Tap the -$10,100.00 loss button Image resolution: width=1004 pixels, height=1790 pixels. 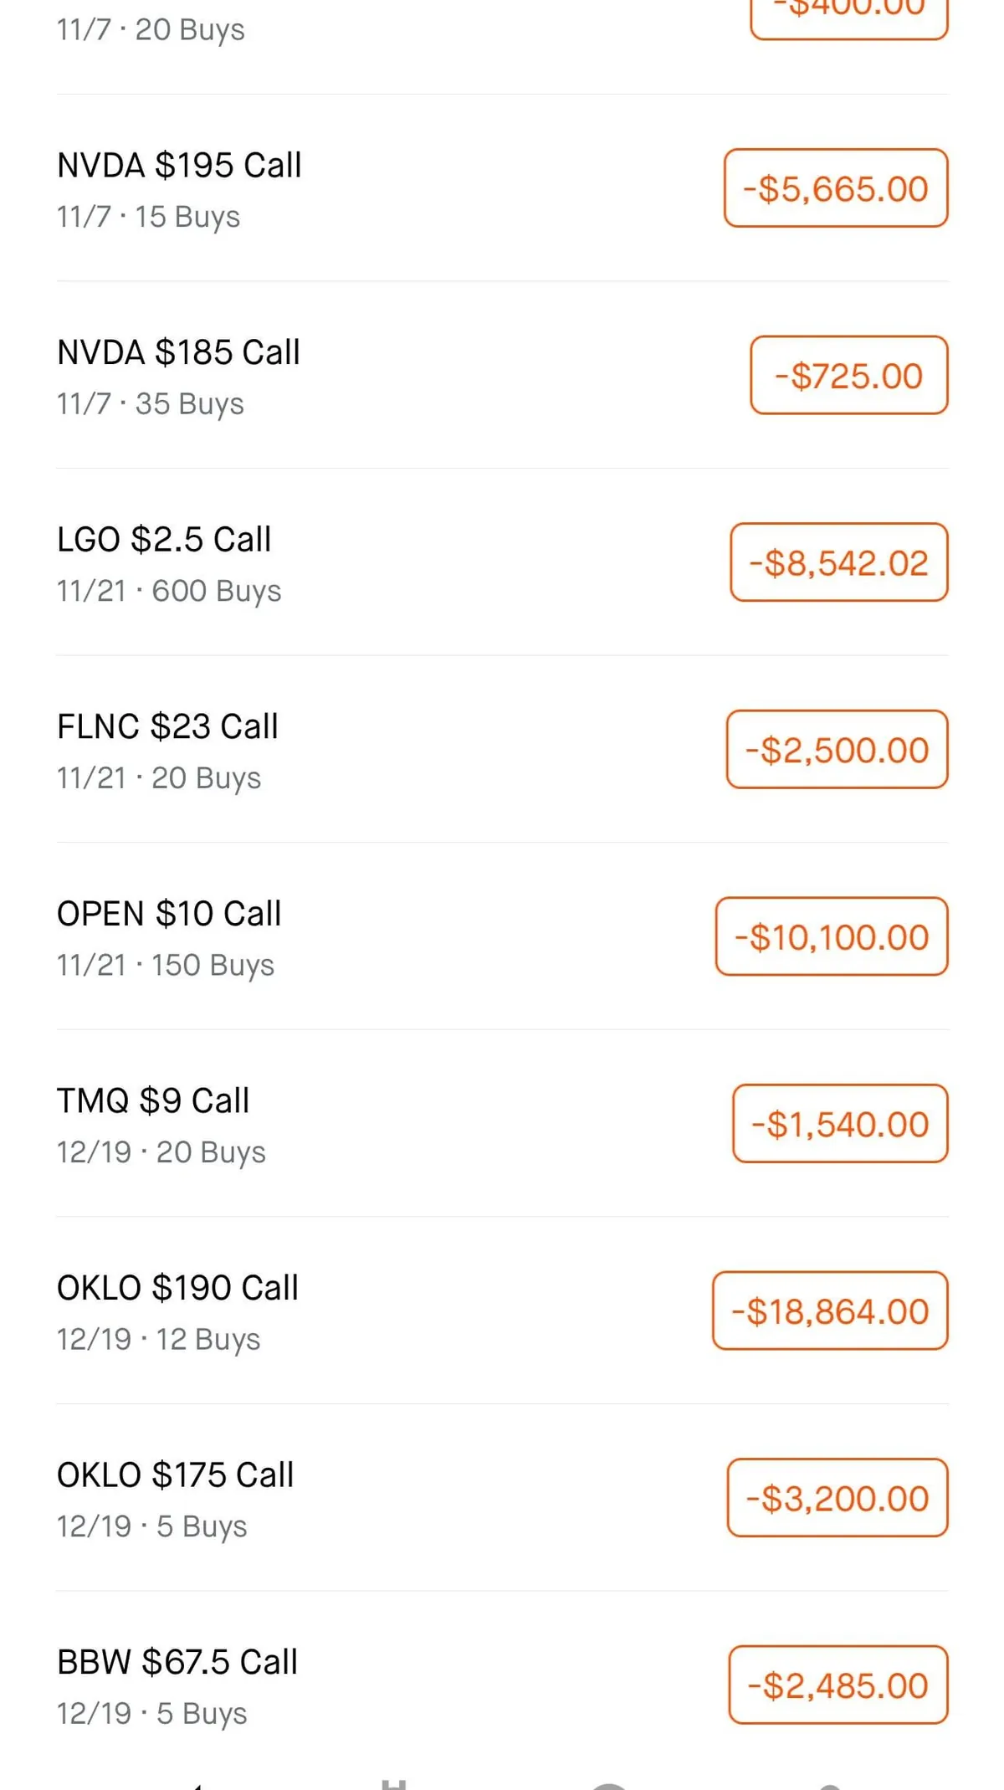click(831, 936)
